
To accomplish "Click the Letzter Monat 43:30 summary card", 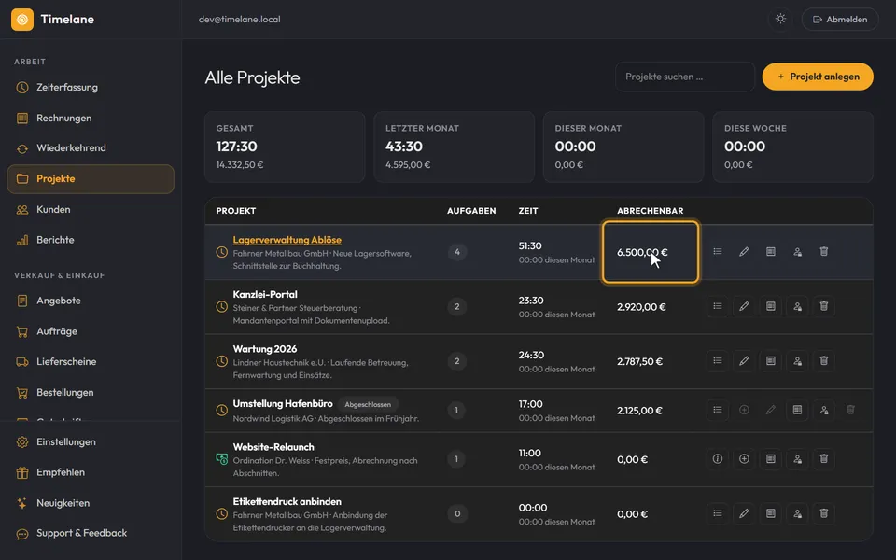I will click(455, 147).
